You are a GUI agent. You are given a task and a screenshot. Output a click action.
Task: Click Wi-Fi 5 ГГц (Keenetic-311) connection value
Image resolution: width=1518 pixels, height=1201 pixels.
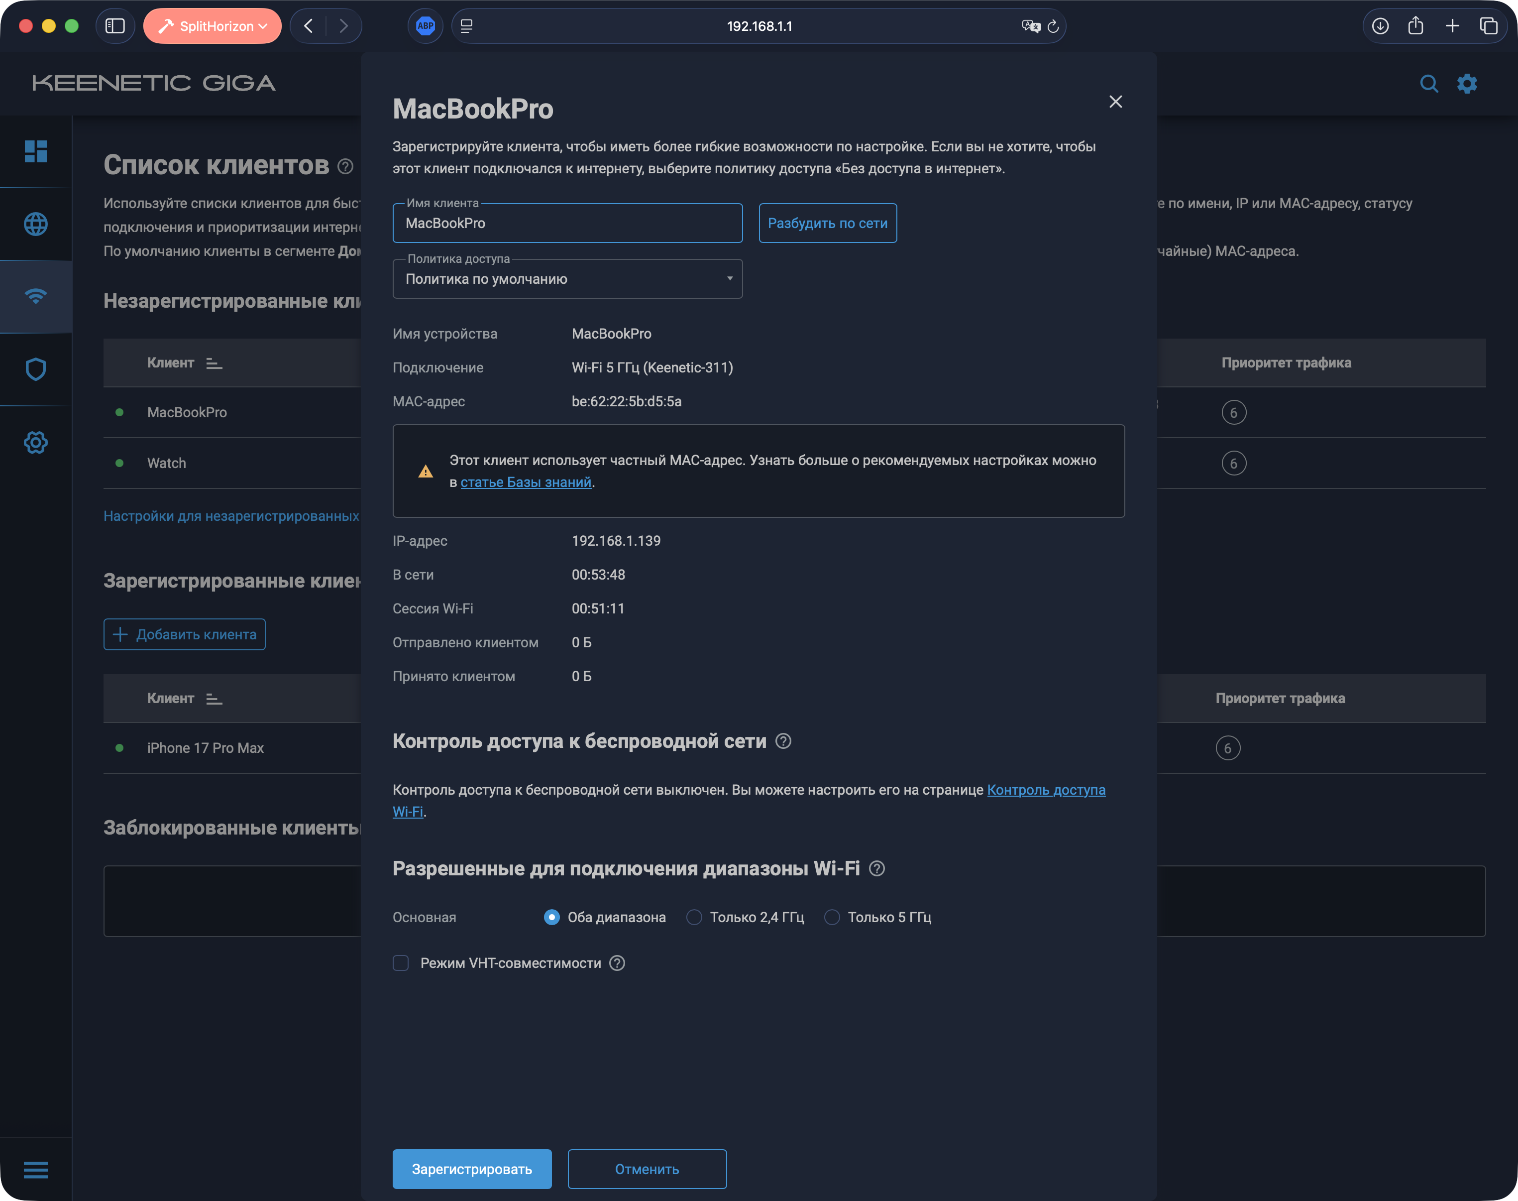pyautogui.click(x=652, y=368)
